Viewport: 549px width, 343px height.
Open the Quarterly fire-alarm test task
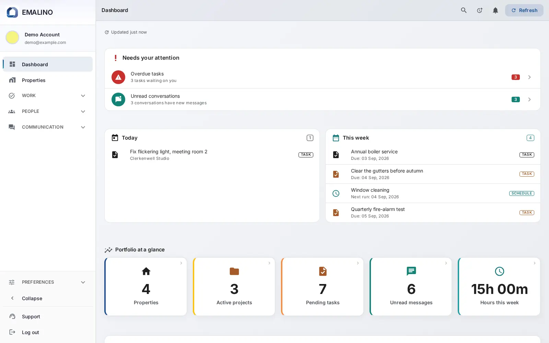point(433,213)
